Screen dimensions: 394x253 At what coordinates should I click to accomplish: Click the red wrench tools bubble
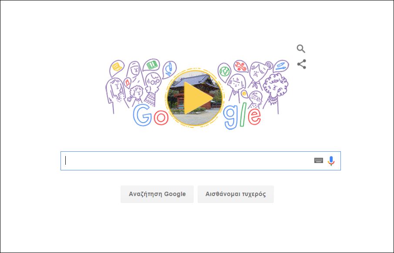point(241,66)
